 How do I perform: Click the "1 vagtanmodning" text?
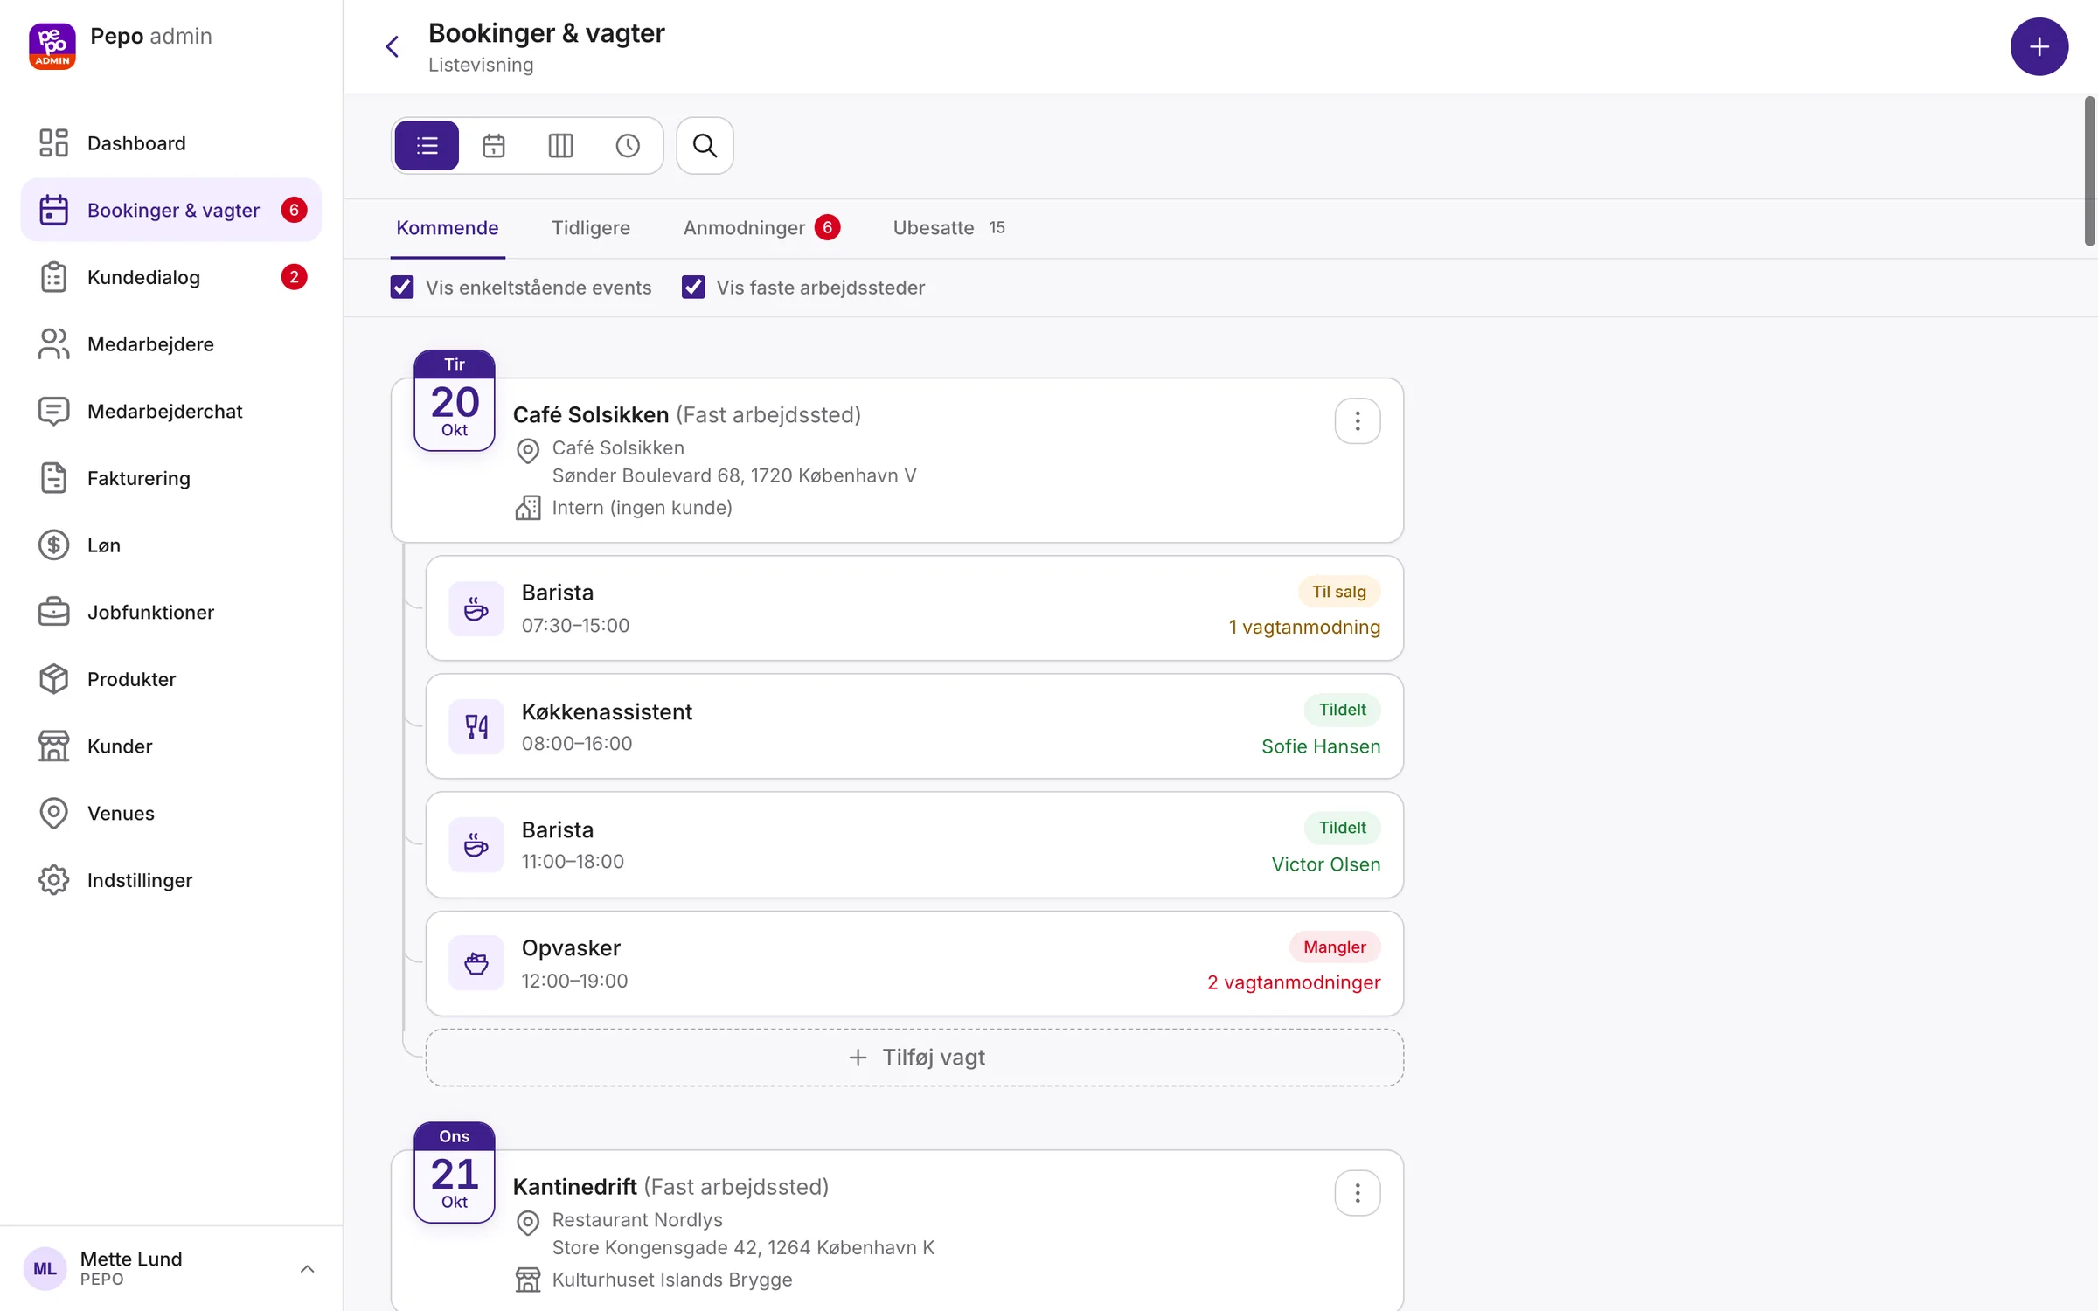pyautogui.click(x=1304, y=627)
